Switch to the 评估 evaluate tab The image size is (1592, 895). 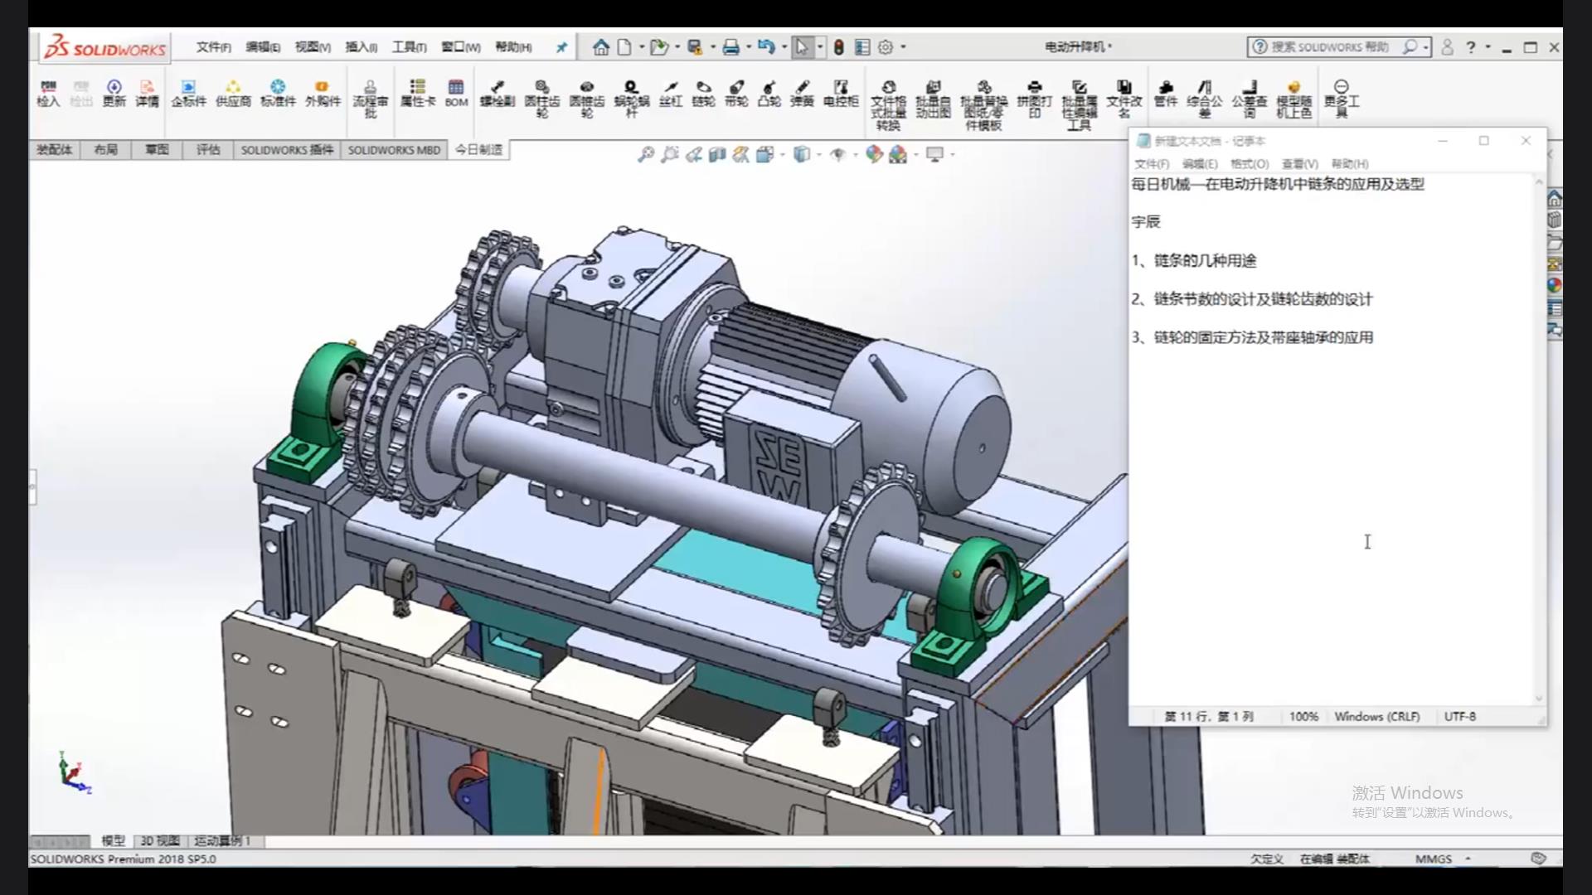208,150
